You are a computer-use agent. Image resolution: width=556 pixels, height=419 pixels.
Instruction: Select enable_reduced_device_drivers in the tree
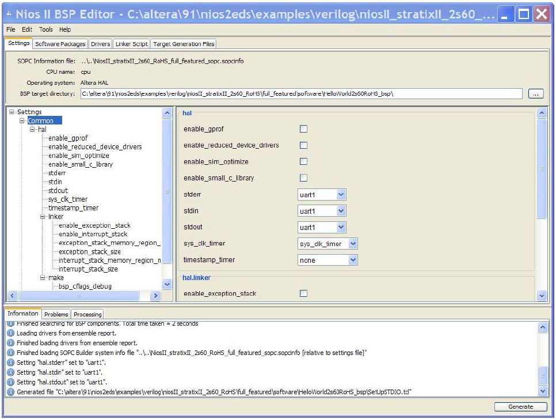tap(95, 146)
